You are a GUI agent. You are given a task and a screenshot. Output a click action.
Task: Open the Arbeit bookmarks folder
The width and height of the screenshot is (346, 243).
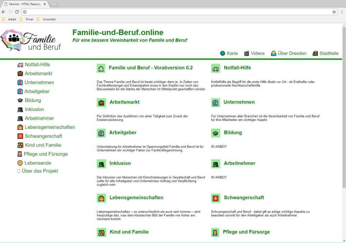[x=9, y=19]
